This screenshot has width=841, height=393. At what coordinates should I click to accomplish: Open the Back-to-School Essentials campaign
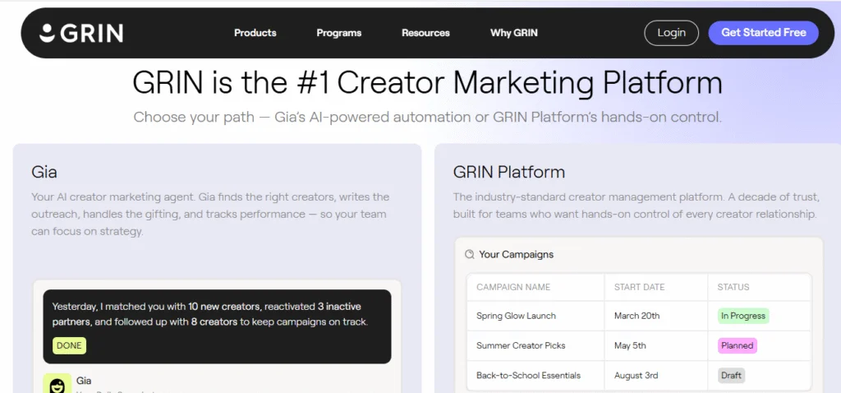(528, 375)
